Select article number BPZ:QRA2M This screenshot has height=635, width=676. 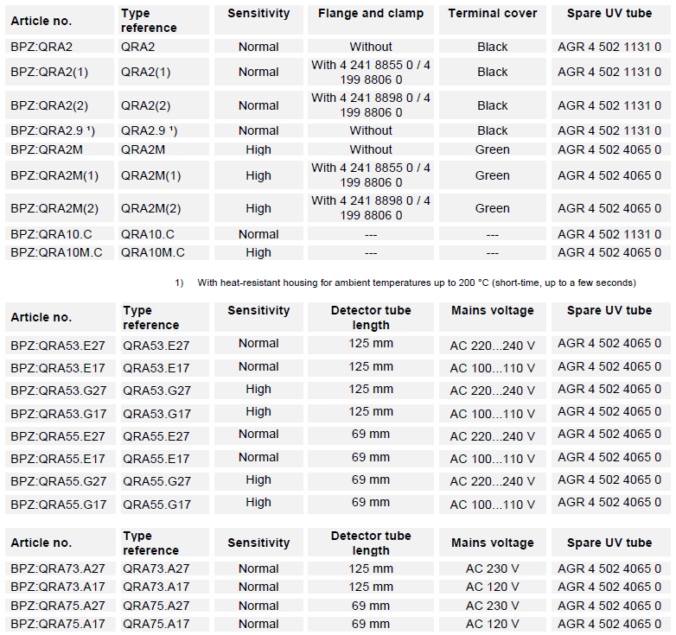(x=47, y=149)
